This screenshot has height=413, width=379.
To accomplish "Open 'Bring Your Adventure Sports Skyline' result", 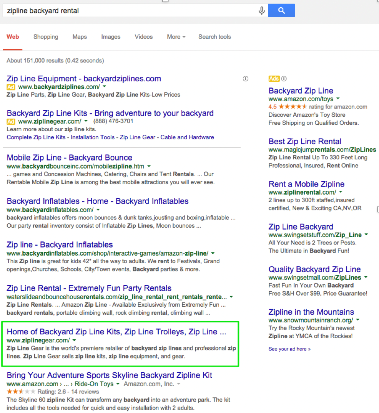I will point(110,375).
